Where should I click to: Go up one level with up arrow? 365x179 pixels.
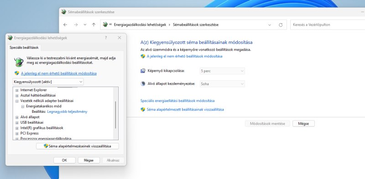coord(94,25)
